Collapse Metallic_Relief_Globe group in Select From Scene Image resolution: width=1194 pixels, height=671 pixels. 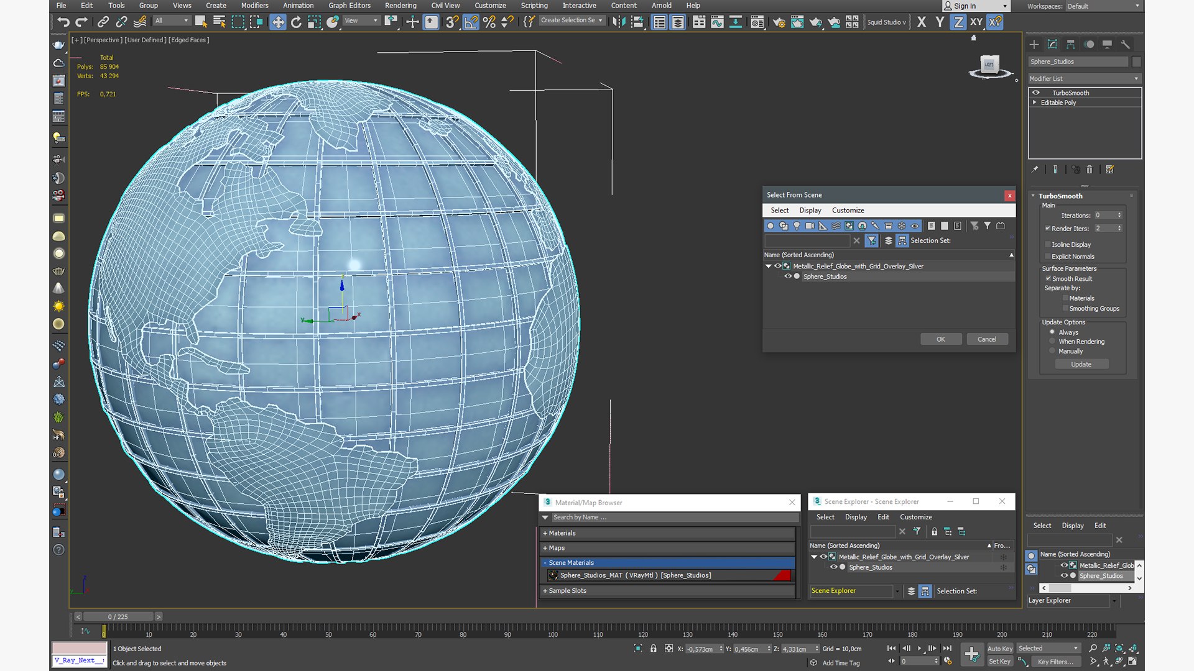pos(769,266)
